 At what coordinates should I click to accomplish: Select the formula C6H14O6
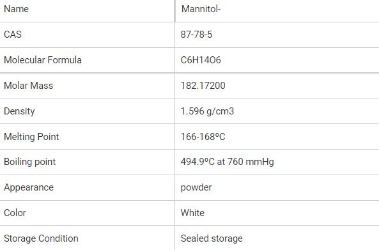pyautogui.click(x=201, y=60)
